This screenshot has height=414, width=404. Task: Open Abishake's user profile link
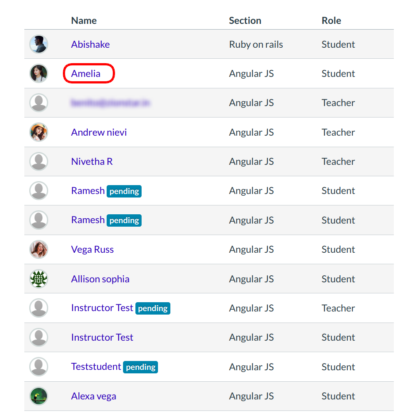pyautogui.click(x=90, y=44)
